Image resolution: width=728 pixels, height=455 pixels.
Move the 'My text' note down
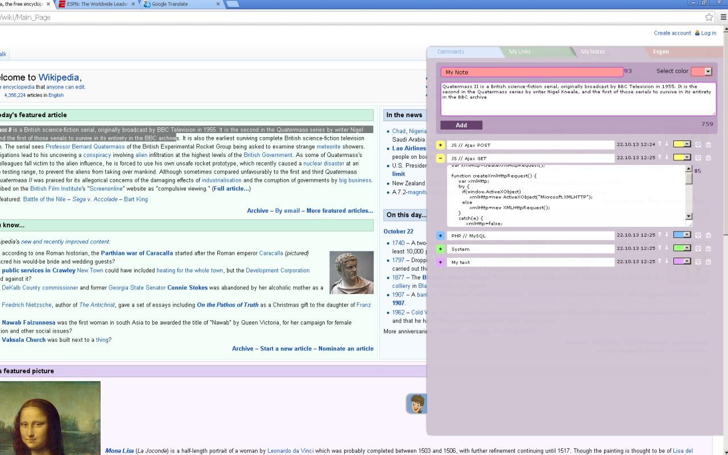667,261
